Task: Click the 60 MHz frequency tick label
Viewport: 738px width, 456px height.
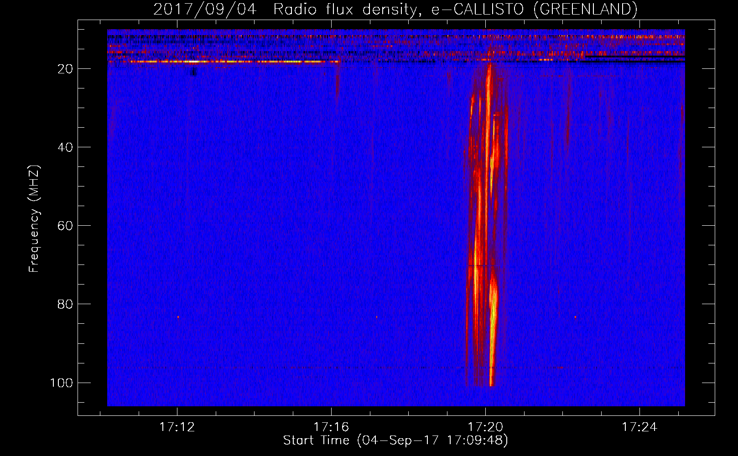Action: [x=65, y=226]
